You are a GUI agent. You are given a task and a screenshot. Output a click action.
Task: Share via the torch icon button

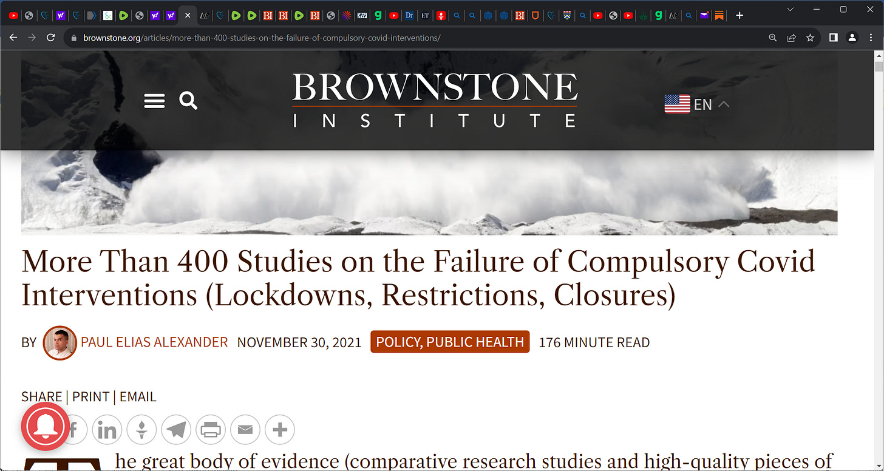[x=141, y=430]
